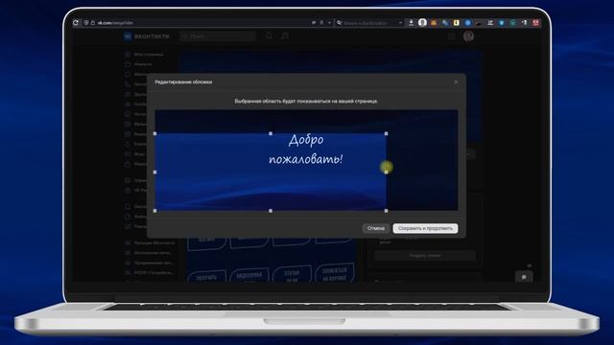Click the right-middle crop handle
This screenshot has width=614, height=345.
coord(387,172)
